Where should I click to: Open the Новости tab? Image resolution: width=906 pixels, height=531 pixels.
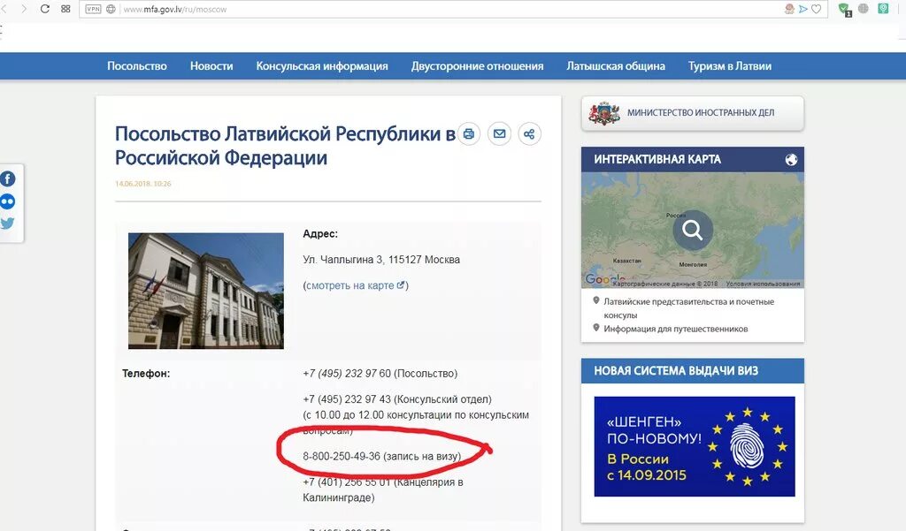pos(211,65)
